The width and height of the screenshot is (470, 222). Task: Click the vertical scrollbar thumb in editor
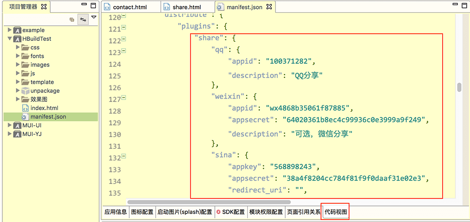click(459, 88)
